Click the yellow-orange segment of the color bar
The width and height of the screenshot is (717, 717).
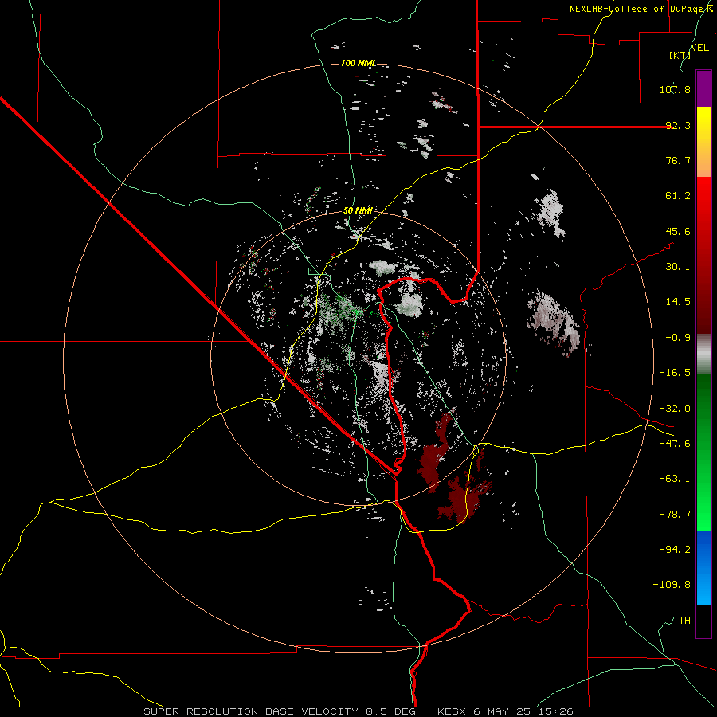click(x=703, y=142)
